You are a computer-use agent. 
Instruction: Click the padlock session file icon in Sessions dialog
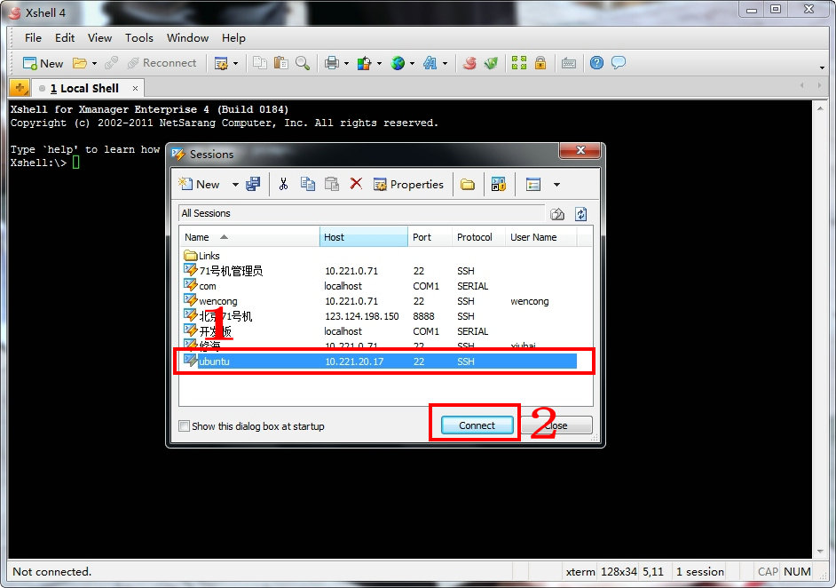(498, 184)
